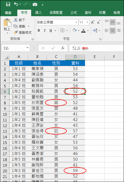This screenshot has width=124, height=182.
Task: Expand the font color dropdown arrow
Action: (x=88, y=31)
